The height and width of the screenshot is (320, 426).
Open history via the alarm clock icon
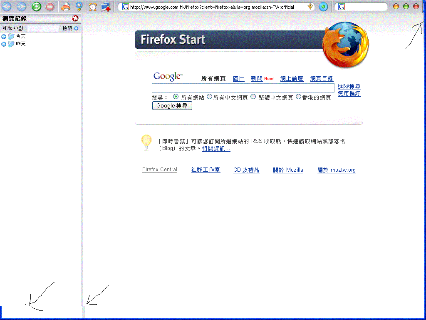coord(93,7)
